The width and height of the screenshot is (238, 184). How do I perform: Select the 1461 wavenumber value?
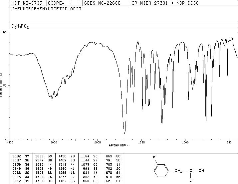[40, 181]
